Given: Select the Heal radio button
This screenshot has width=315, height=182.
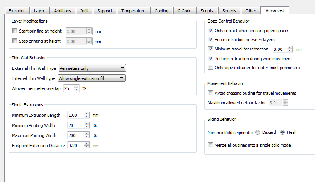Looking at the screenshot, I should pos(282,133).
